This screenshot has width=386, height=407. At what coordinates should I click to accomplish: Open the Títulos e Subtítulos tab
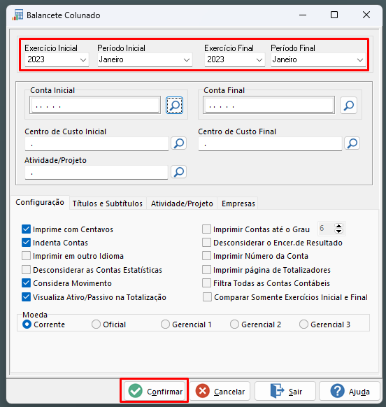point(108,203)
